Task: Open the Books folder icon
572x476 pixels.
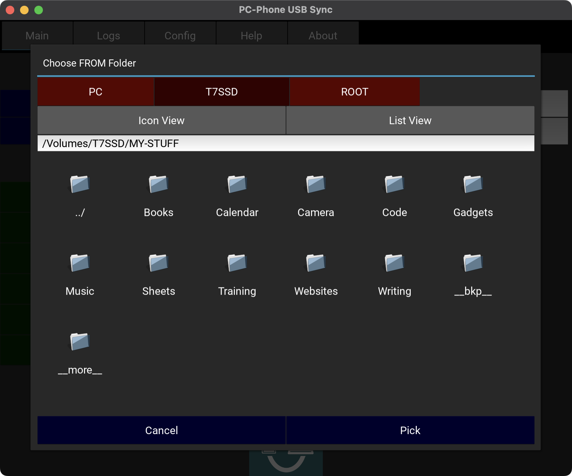Action: (158, 185)
